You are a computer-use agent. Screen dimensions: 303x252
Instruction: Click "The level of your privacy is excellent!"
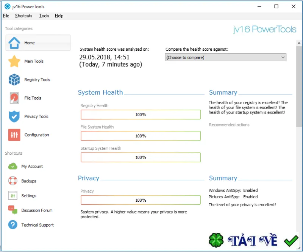pos(242,205)
